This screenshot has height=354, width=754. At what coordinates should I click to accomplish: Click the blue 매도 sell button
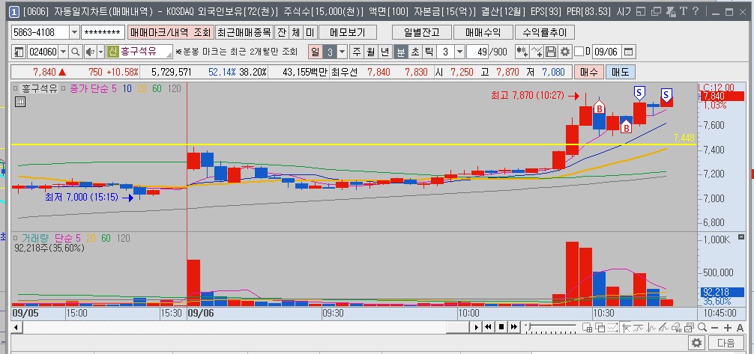620,73
